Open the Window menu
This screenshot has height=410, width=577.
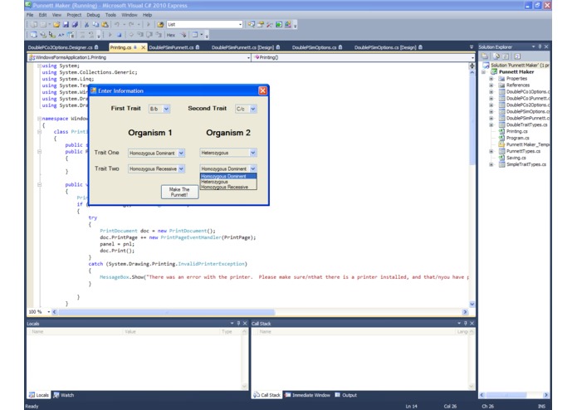[130, 15]
